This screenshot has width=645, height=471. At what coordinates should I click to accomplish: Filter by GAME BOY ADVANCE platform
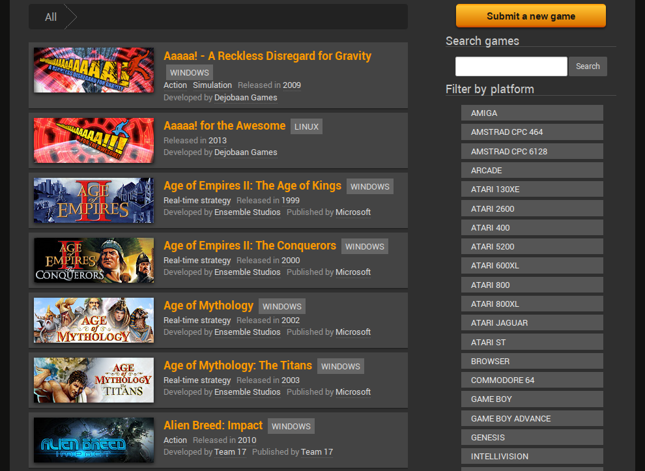click(x=532, y=418)
